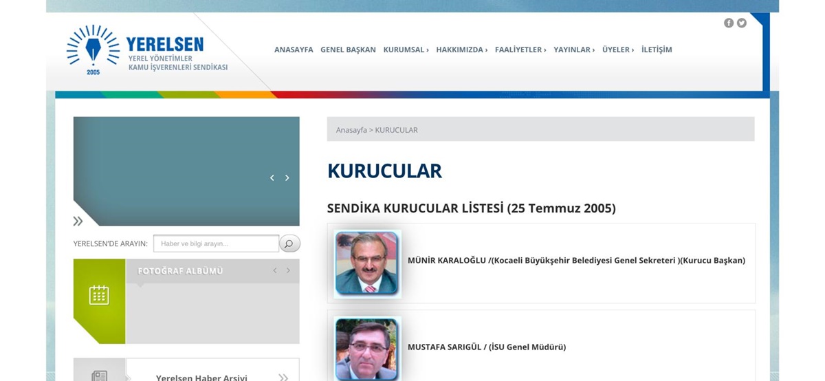Viewport: 825px width, 381px height.
Task: Open the Facebook social icon
Action: (729, 23)
